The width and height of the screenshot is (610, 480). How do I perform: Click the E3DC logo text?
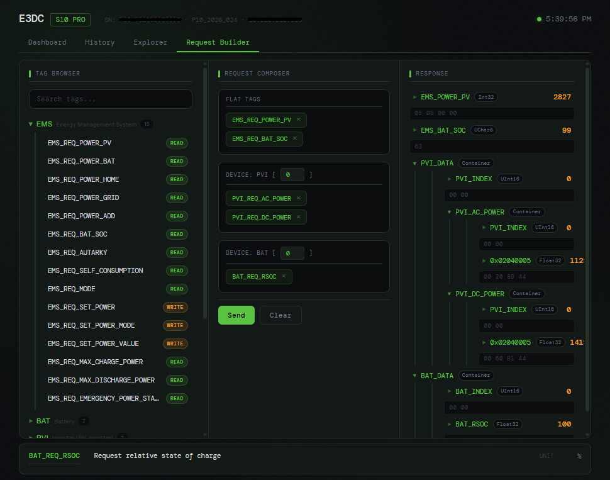coord(31,19)
